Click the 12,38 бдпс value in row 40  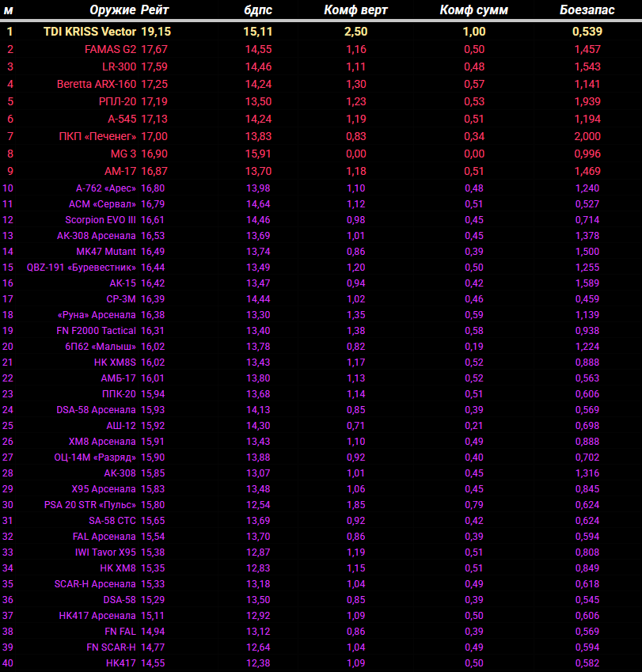258,664
